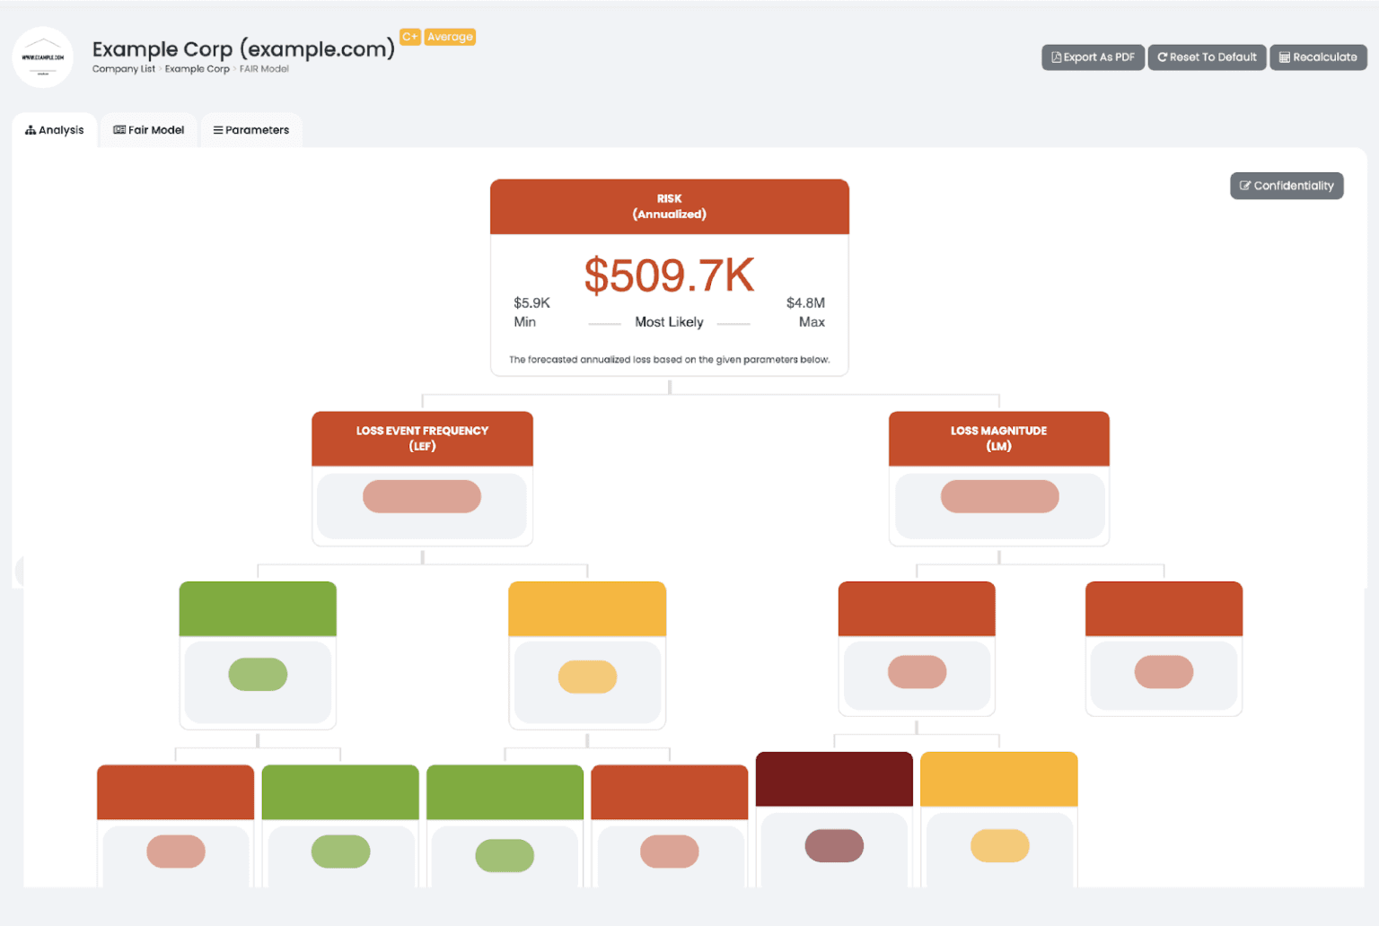This screenshot has height=926, width=1379.
Task: Select the Analysis tab
Action: (55, 130)
